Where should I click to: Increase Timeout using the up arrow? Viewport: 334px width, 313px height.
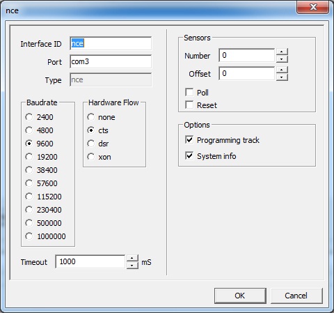pos(132,259)
